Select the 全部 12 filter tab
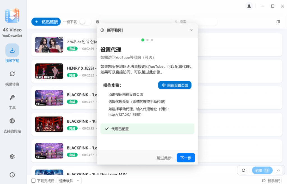The height and width of the screenshot is (184, 287). tap(262, 171)
